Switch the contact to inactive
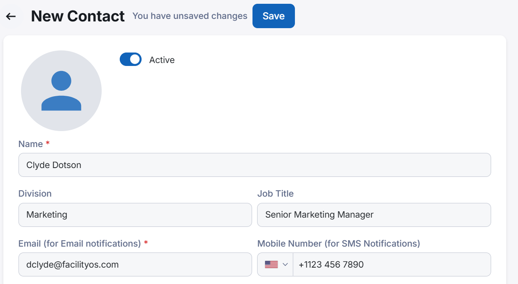518x284 pixels. [130, 59]
